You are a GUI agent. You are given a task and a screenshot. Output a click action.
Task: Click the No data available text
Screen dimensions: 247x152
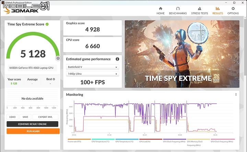(32, 99)
